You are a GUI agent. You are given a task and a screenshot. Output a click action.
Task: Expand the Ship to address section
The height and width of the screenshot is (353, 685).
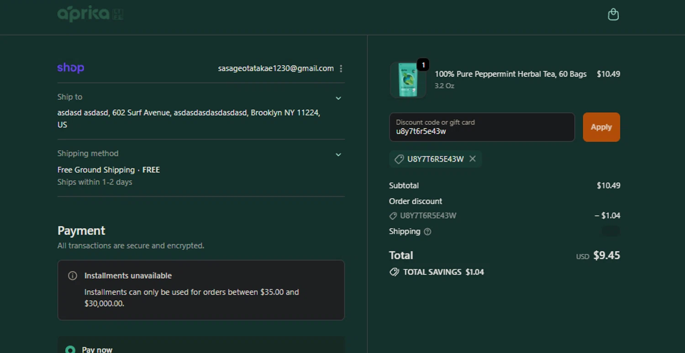pyautogui.click(x=338, y=98)
